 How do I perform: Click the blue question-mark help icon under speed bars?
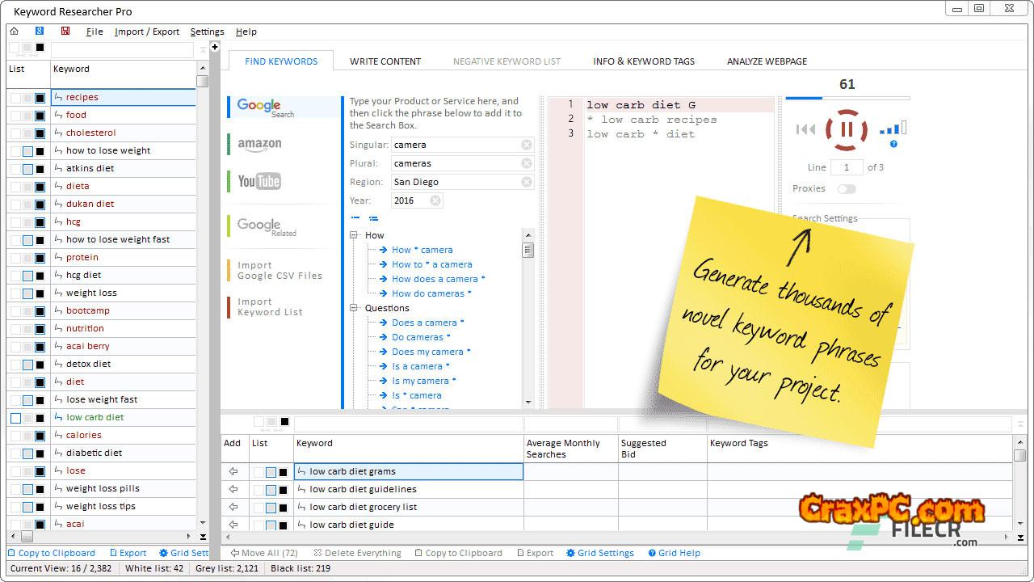[893, 144]
